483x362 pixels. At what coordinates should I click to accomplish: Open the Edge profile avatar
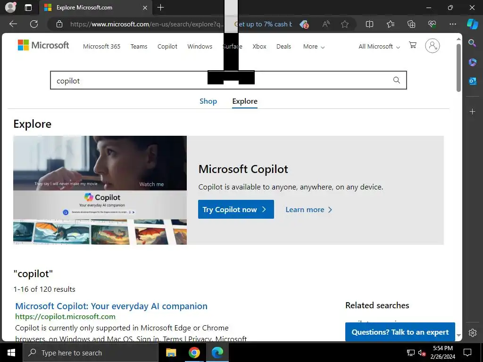pos(10,8)
